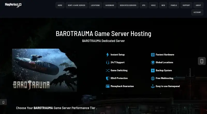Viewport: 207px width, 114px height.
Task: Open the Home menu item
Action: pos(60,5)
